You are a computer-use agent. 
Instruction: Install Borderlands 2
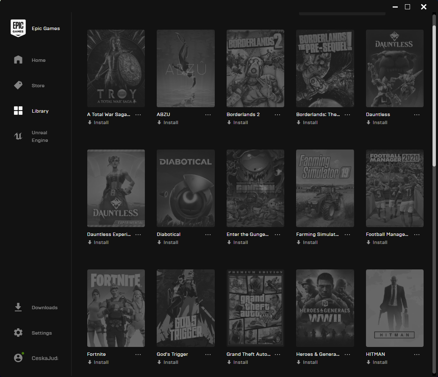[238, 122]
